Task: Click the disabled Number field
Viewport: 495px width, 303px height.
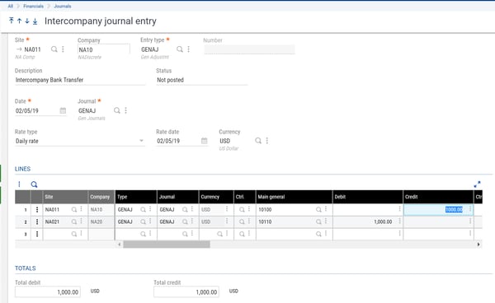Action: click(249, 49)
